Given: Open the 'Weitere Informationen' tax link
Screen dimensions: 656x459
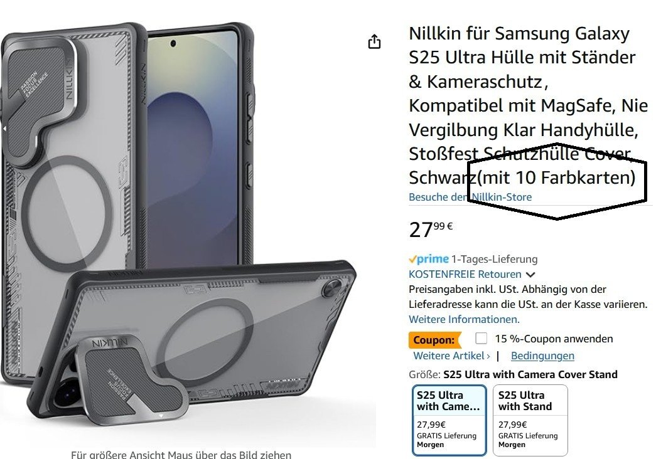Looking at the screenshot, I should click(x=464, y=319).
